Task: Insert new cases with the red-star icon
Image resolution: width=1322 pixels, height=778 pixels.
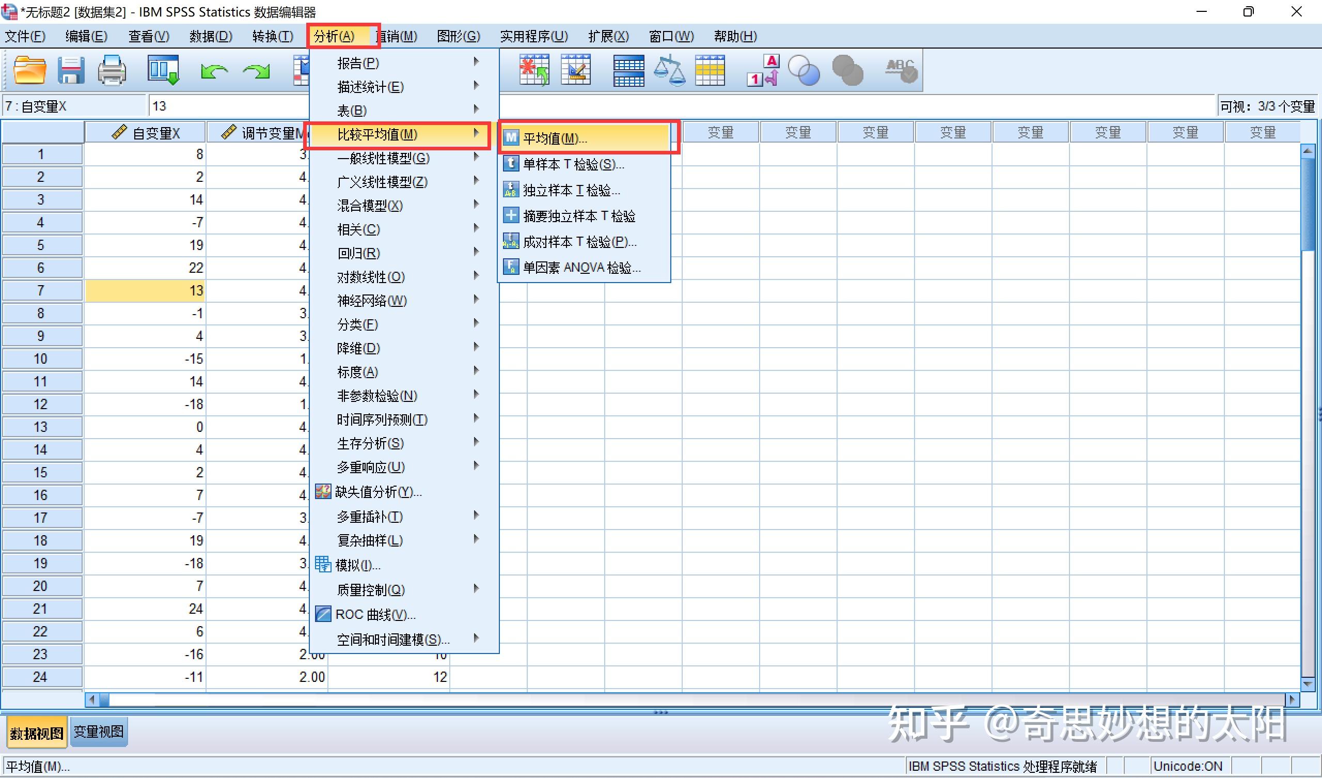Action: coord(534,70)
